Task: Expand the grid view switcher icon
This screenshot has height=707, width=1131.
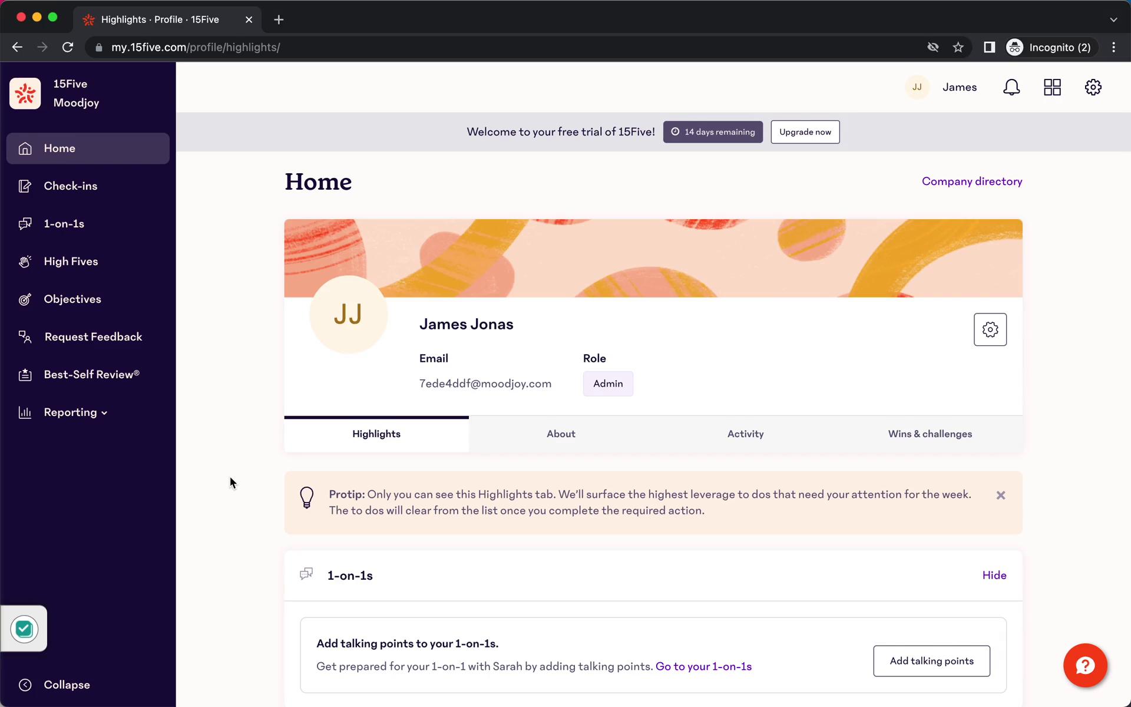Action: point(1053,87)
